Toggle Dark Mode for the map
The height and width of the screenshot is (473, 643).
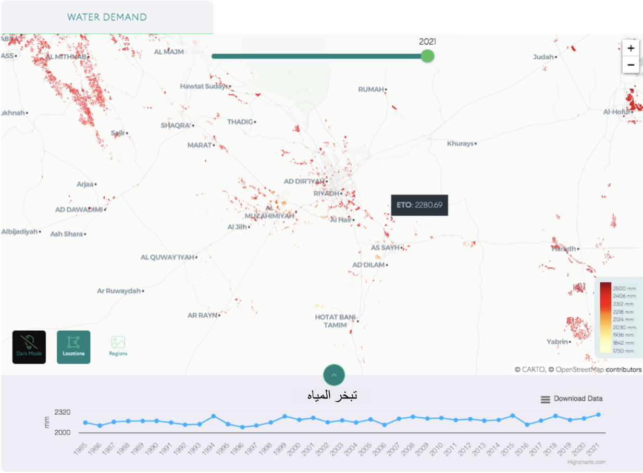tap(29, 347)
